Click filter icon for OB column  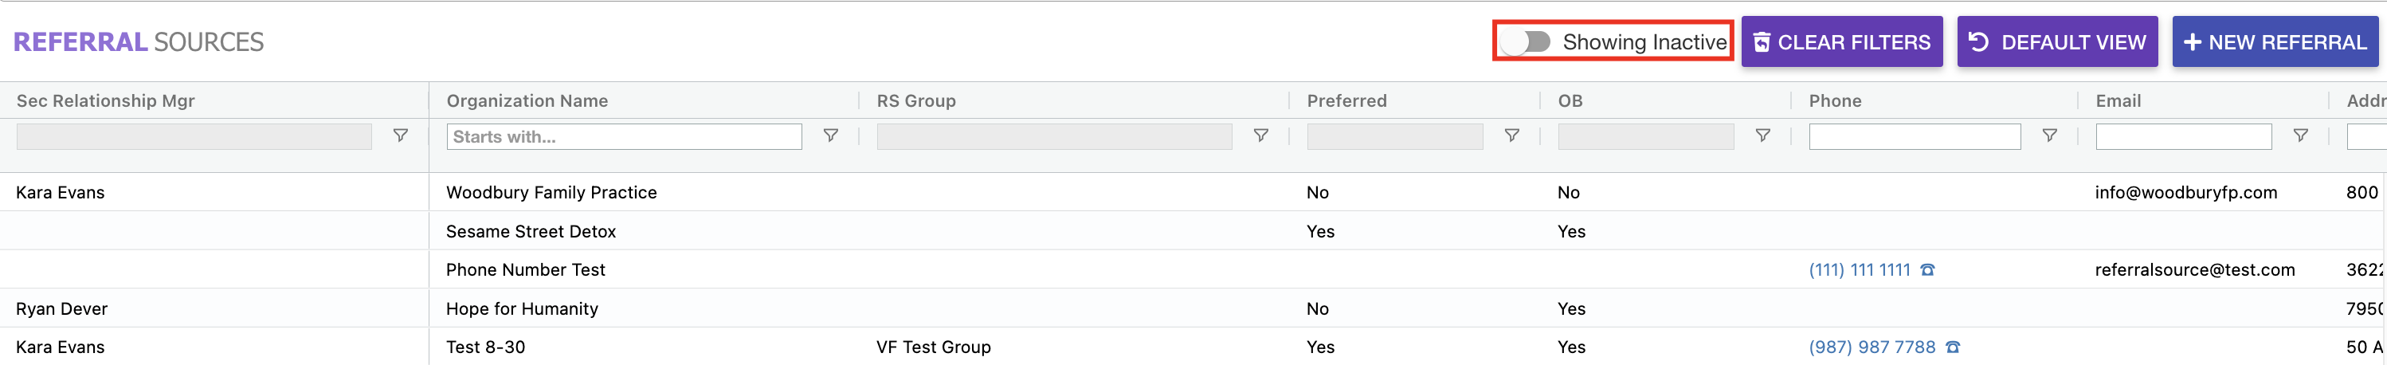pyautogui.click(x=1762, y=136)
